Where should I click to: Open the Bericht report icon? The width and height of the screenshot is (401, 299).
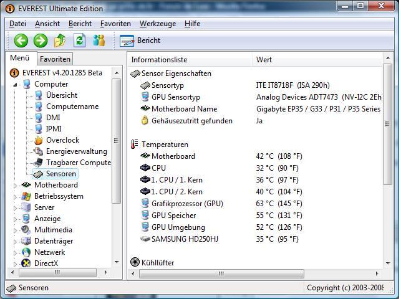pyautogui.click(x=127, y=41)
